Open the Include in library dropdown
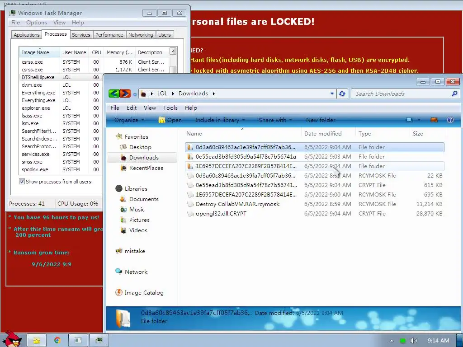 [220, 120]
